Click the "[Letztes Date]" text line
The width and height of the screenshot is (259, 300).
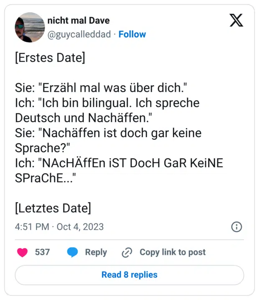coord(53,208)
